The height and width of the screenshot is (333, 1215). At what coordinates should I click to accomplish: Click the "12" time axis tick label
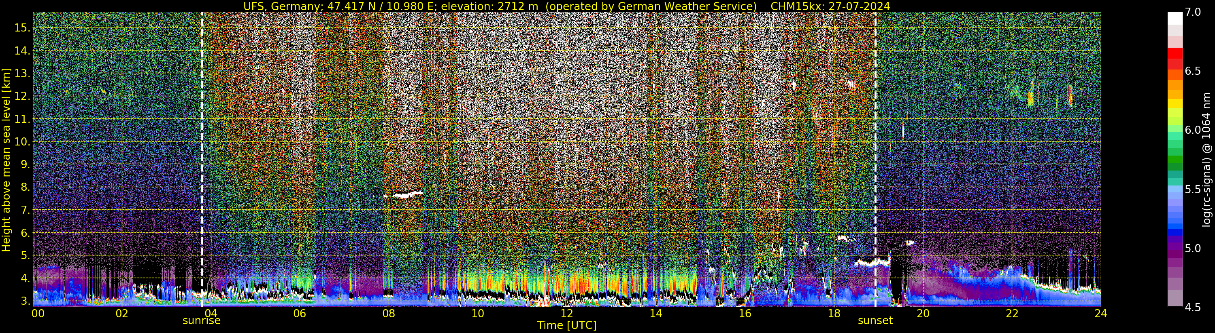pyautogui.click(x=566, y=313)
